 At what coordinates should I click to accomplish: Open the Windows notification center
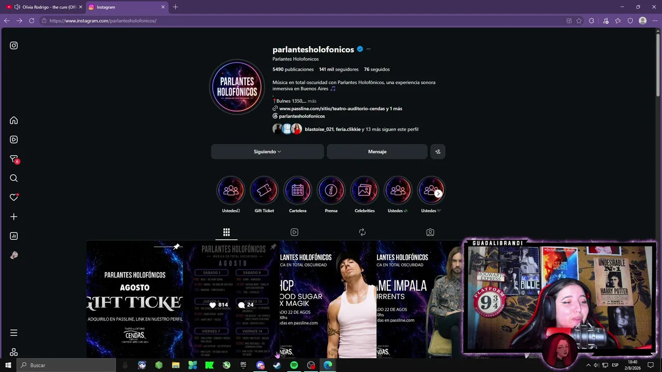(651, 365)
